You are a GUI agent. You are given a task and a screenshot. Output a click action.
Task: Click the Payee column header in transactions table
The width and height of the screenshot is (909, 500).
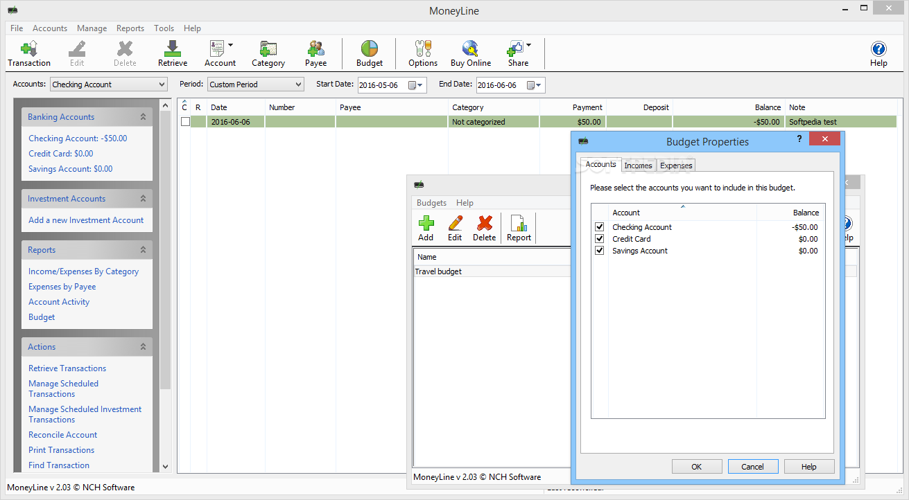392,107
